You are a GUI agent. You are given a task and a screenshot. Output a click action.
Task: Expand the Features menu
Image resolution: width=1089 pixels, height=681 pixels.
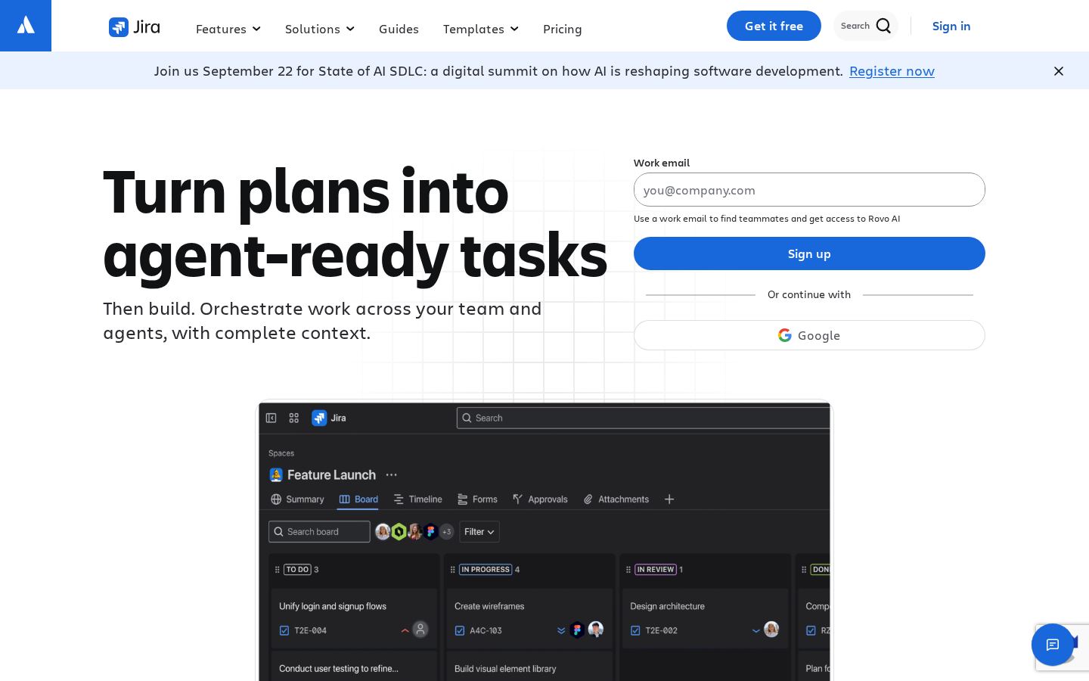(x=228, y=29)
